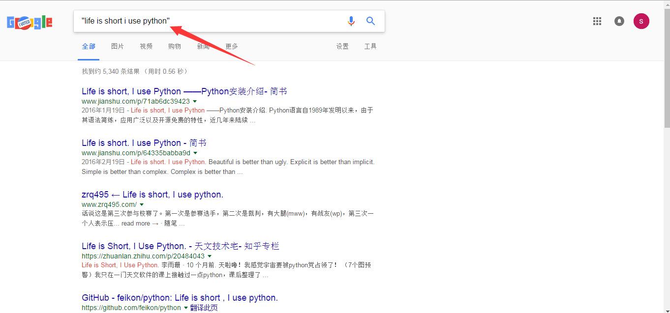Image resolution: width=670 pixels, height=313 pixels.
Task: Open 'Python安装介绍- 简书' result
Action: pos(184,91)
